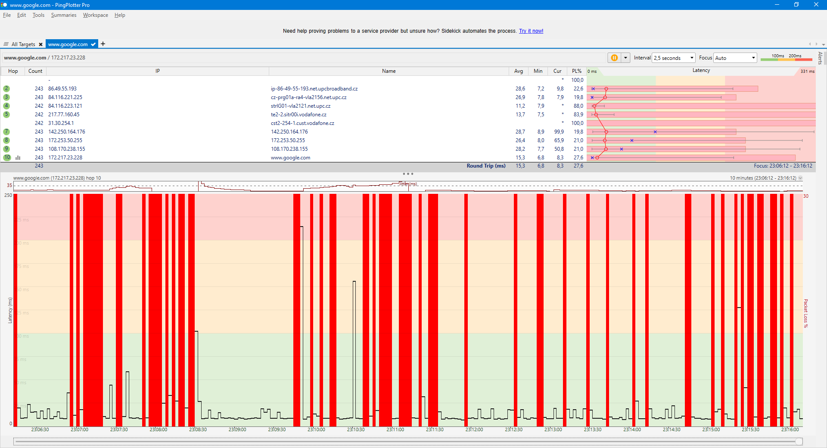The width and height of the screenshot is (827, 448).
Task: Open the Summaries menu
Action: click(x=64, y=15)
